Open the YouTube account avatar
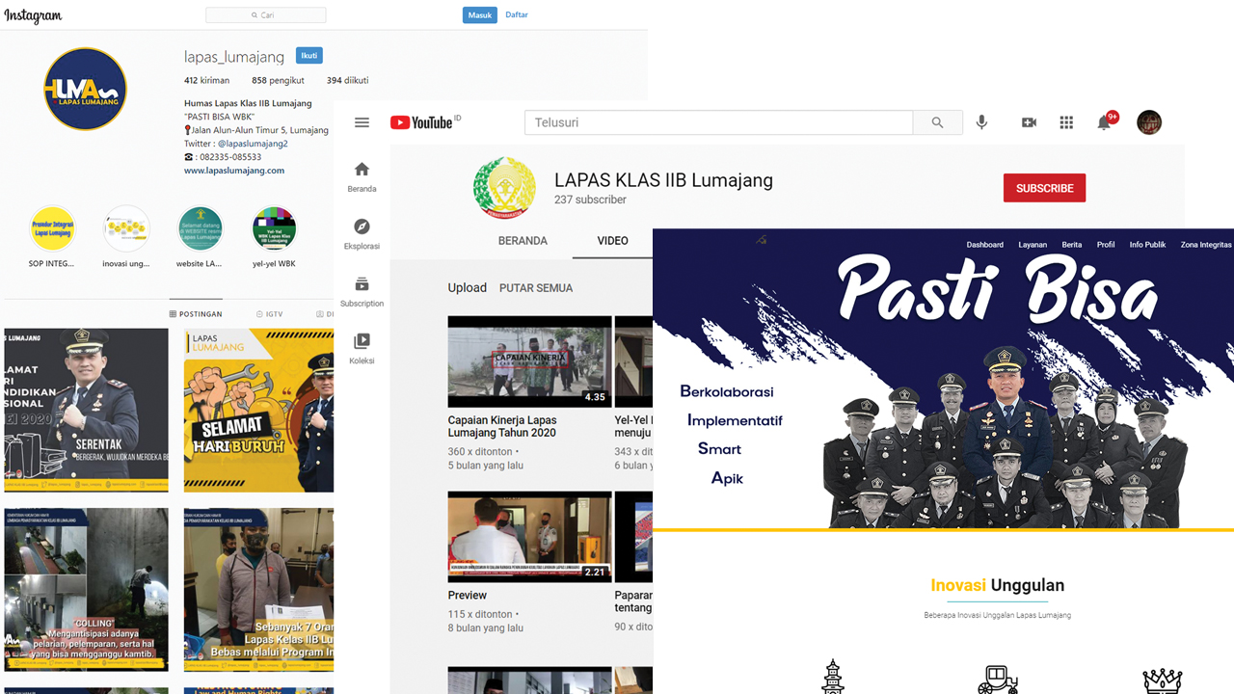Image resolution: width=1234 pixels, height=694 pixels. pos(1149,122)
